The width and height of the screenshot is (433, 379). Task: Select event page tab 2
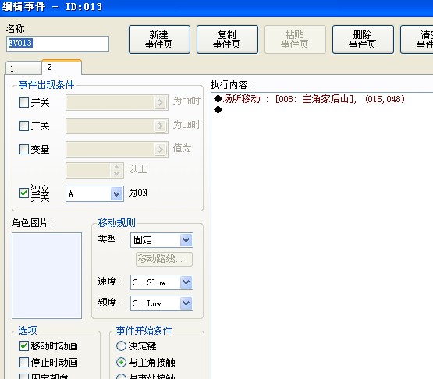62,67
